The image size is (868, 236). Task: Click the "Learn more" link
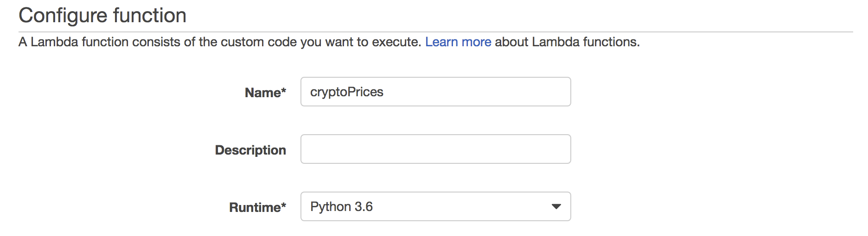[458, 42]
